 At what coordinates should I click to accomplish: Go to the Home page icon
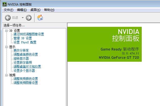coord(40,18)
